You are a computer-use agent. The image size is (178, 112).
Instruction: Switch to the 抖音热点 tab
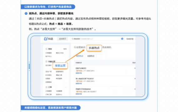pyautogui.click(x=94, y=48)
